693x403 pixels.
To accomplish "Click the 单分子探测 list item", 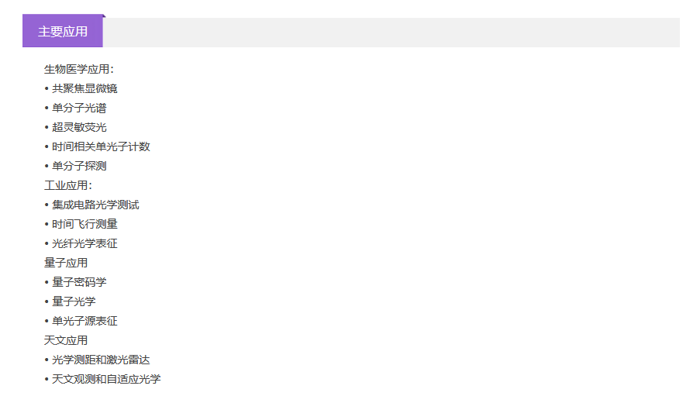I will (x=79, y=166).
